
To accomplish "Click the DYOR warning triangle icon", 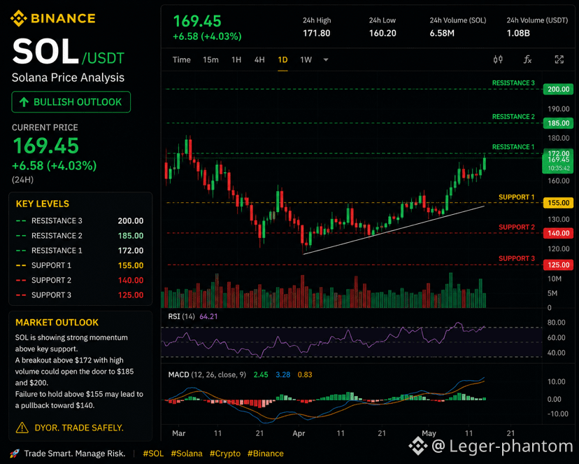I will point(22,428).
